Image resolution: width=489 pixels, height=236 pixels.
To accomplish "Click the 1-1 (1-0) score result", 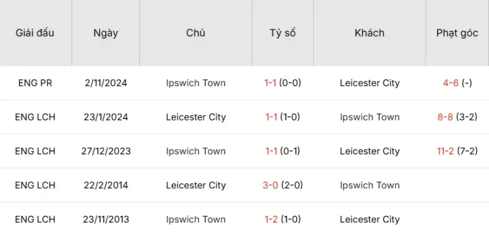I will [283, 117].
